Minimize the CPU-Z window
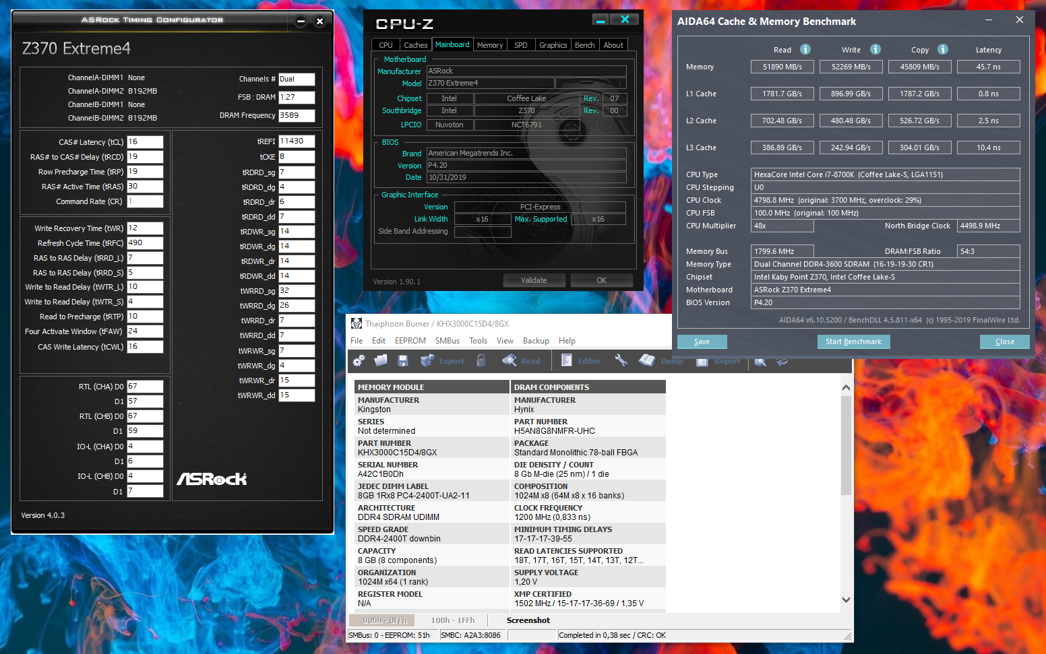 pyautogui.click(x=601, y=20)
